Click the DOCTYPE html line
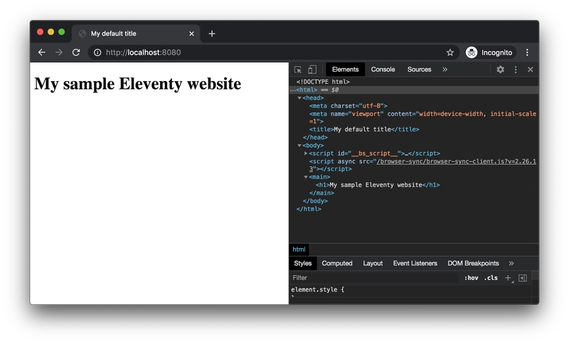Viewport: 569px width, 344px height. pyautogui.click(x=323, y=82)
